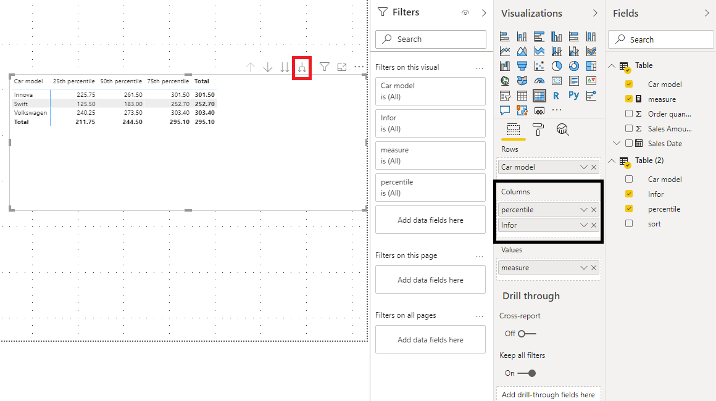Open the visual's filter icon

click(x=324, y=67)
